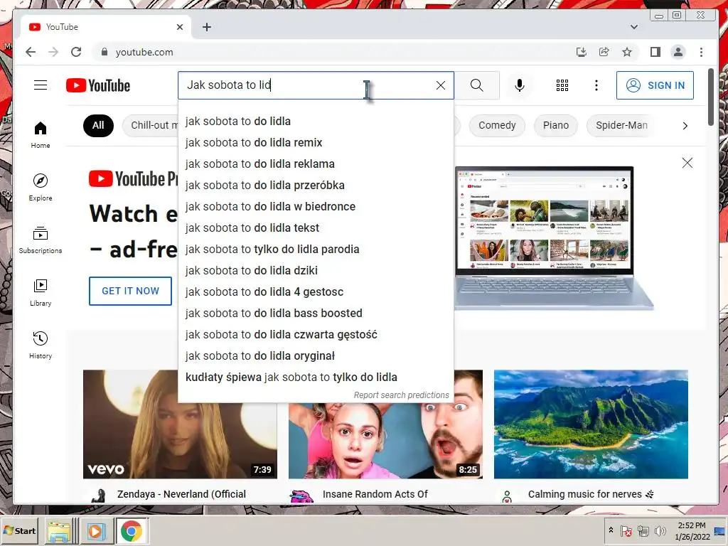This screenshot has width=728, height=546.
Task: Choose suggestion starting 'kudłaty śpiewa'
Action: (316, 378)
